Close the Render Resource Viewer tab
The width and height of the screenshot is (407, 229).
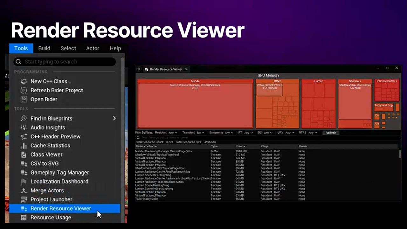(186, 69)
